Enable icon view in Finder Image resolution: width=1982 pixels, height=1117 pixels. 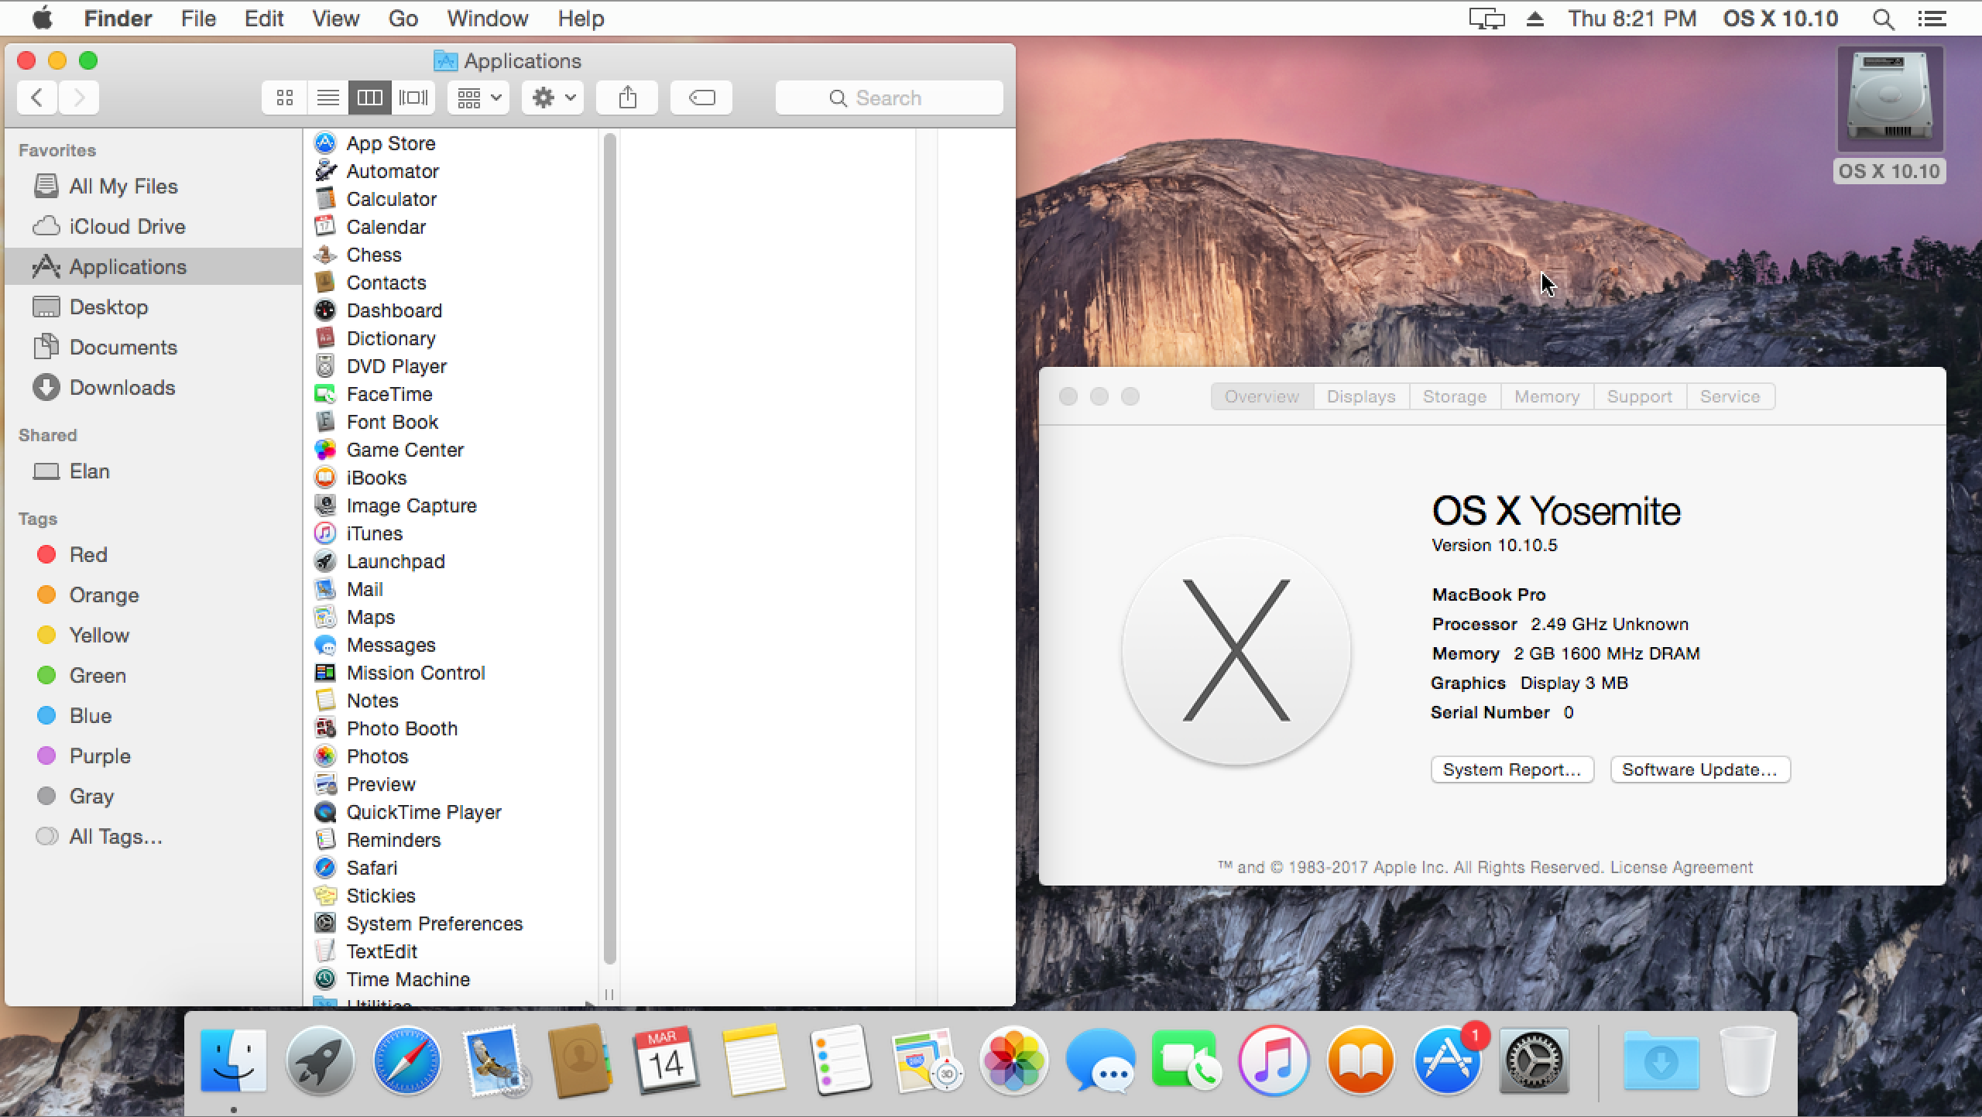click(x=284, y=97)
